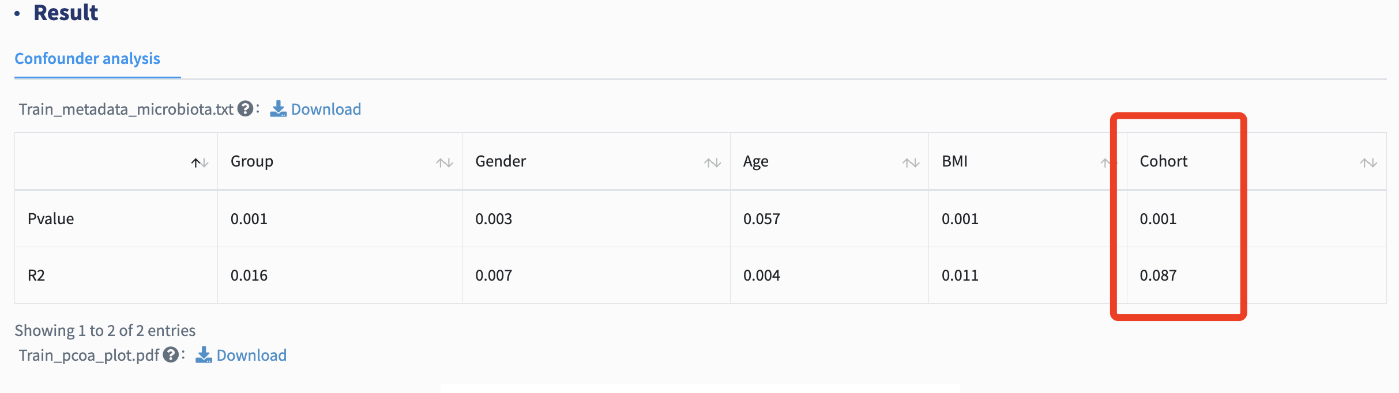Download the Train_metadata_microbiota.txt file link
This screenshot has height=393, width=1399.
click(x=326, y=109)
